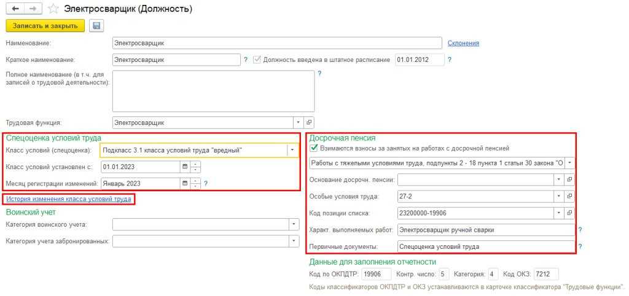Image resolution: width=629 pixels, height=296 pixels.
Task: Open 'Основание досрочн. пенсии' item via open icon
Action: point(569,180)
